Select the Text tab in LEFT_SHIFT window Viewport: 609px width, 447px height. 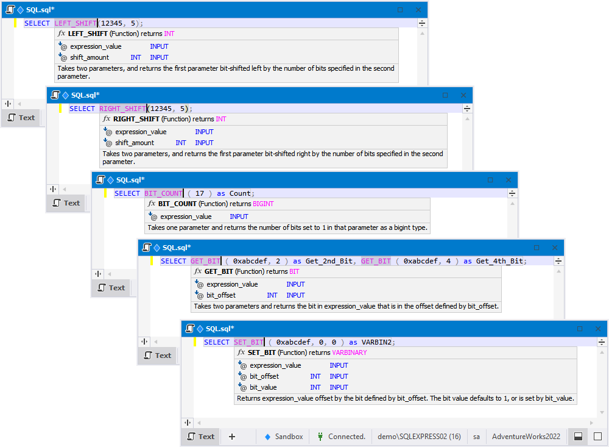(22, 118)
